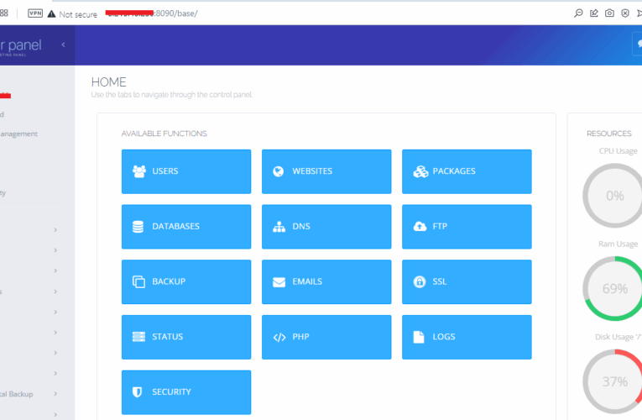Image resolution: width=642 pixels, height=420 pixels.
Task: Open the STATUS server tile
Action: (186, 337)
